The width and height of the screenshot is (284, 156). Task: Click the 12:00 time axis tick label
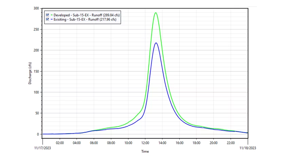(x=145, y=143)
